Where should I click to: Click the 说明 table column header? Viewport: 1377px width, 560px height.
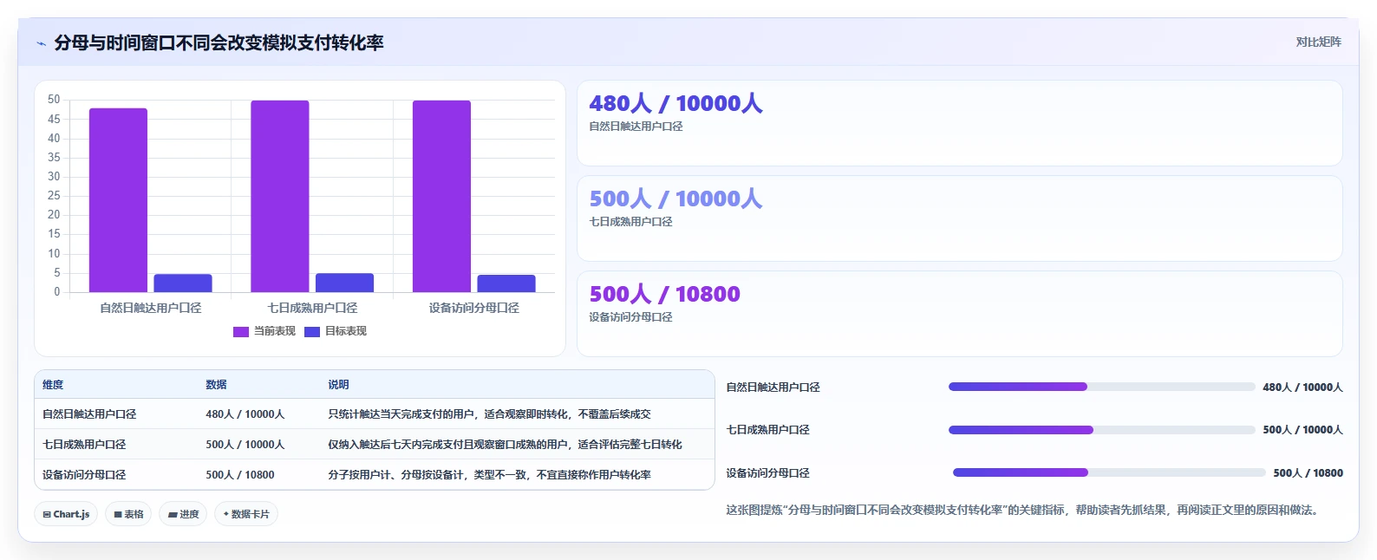pyautogui.click(x=338, y=385)
